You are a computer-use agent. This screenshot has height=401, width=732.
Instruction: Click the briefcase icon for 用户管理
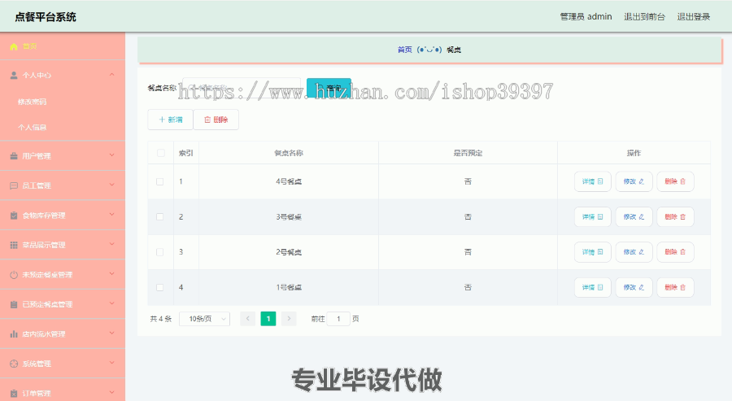coord(14,156)
